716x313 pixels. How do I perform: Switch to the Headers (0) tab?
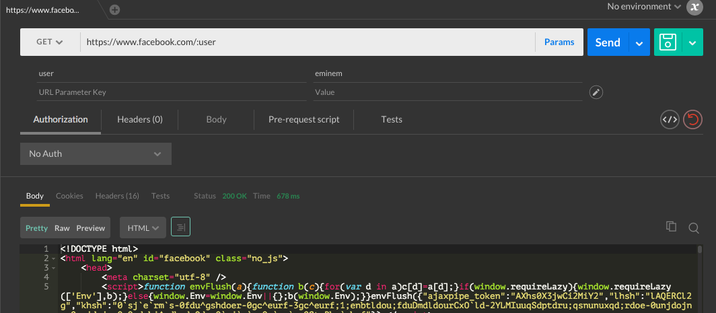140,119
